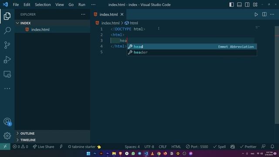Open the Explorer view in activity bar

[x=7, y=16]
